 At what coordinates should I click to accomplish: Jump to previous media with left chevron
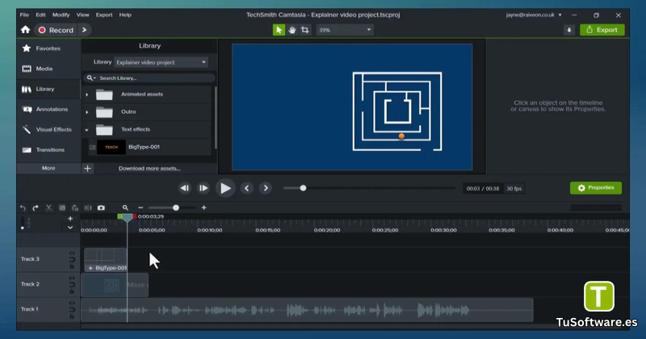pos(247,188)
